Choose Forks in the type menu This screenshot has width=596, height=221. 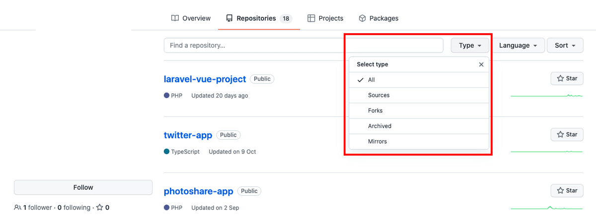point(419,110)
